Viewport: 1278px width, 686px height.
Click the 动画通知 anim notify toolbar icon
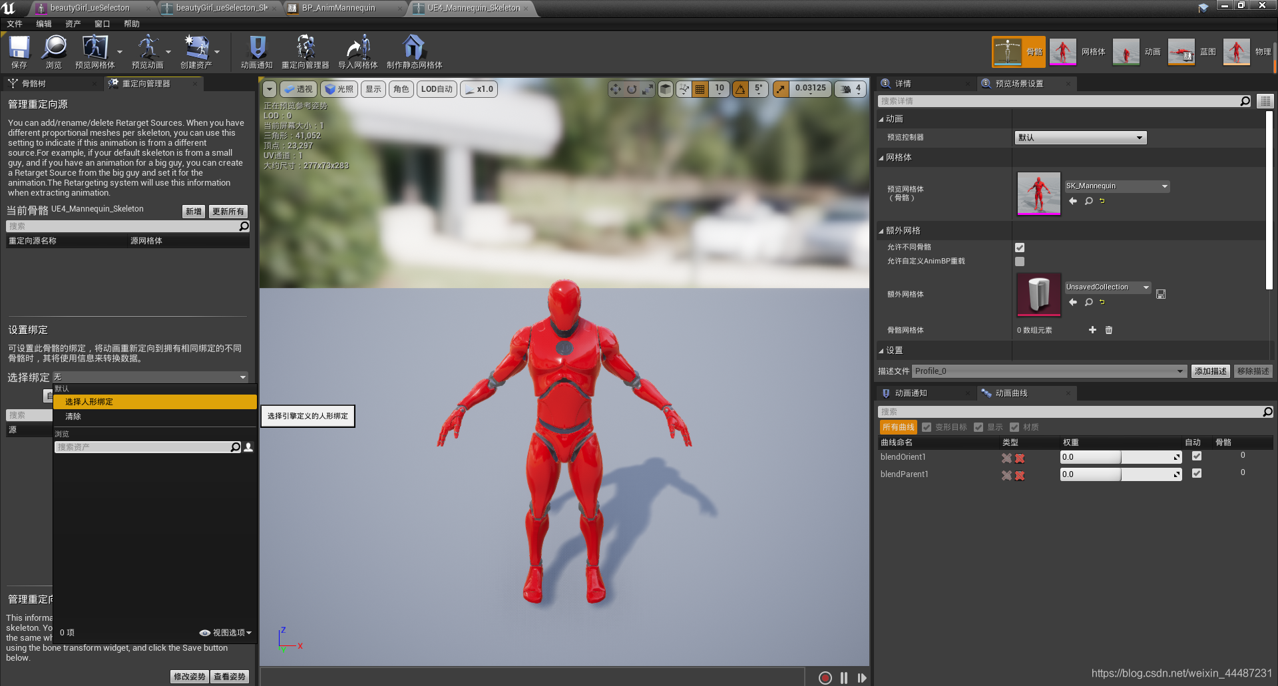click(257, 52)
